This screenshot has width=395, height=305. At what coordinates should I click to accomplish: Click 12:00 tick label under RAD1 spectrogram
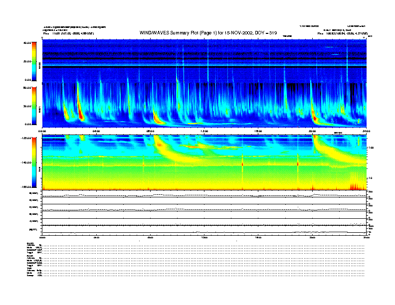(x=204, y=131)
